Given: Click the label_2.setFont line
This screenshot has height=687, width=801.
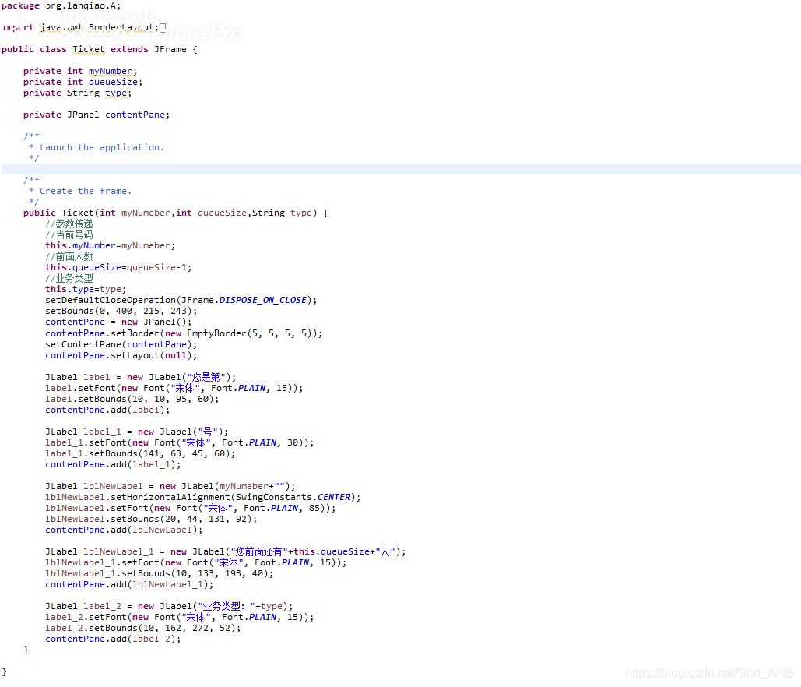Looking at the screenshot, I should pos(180,617).
